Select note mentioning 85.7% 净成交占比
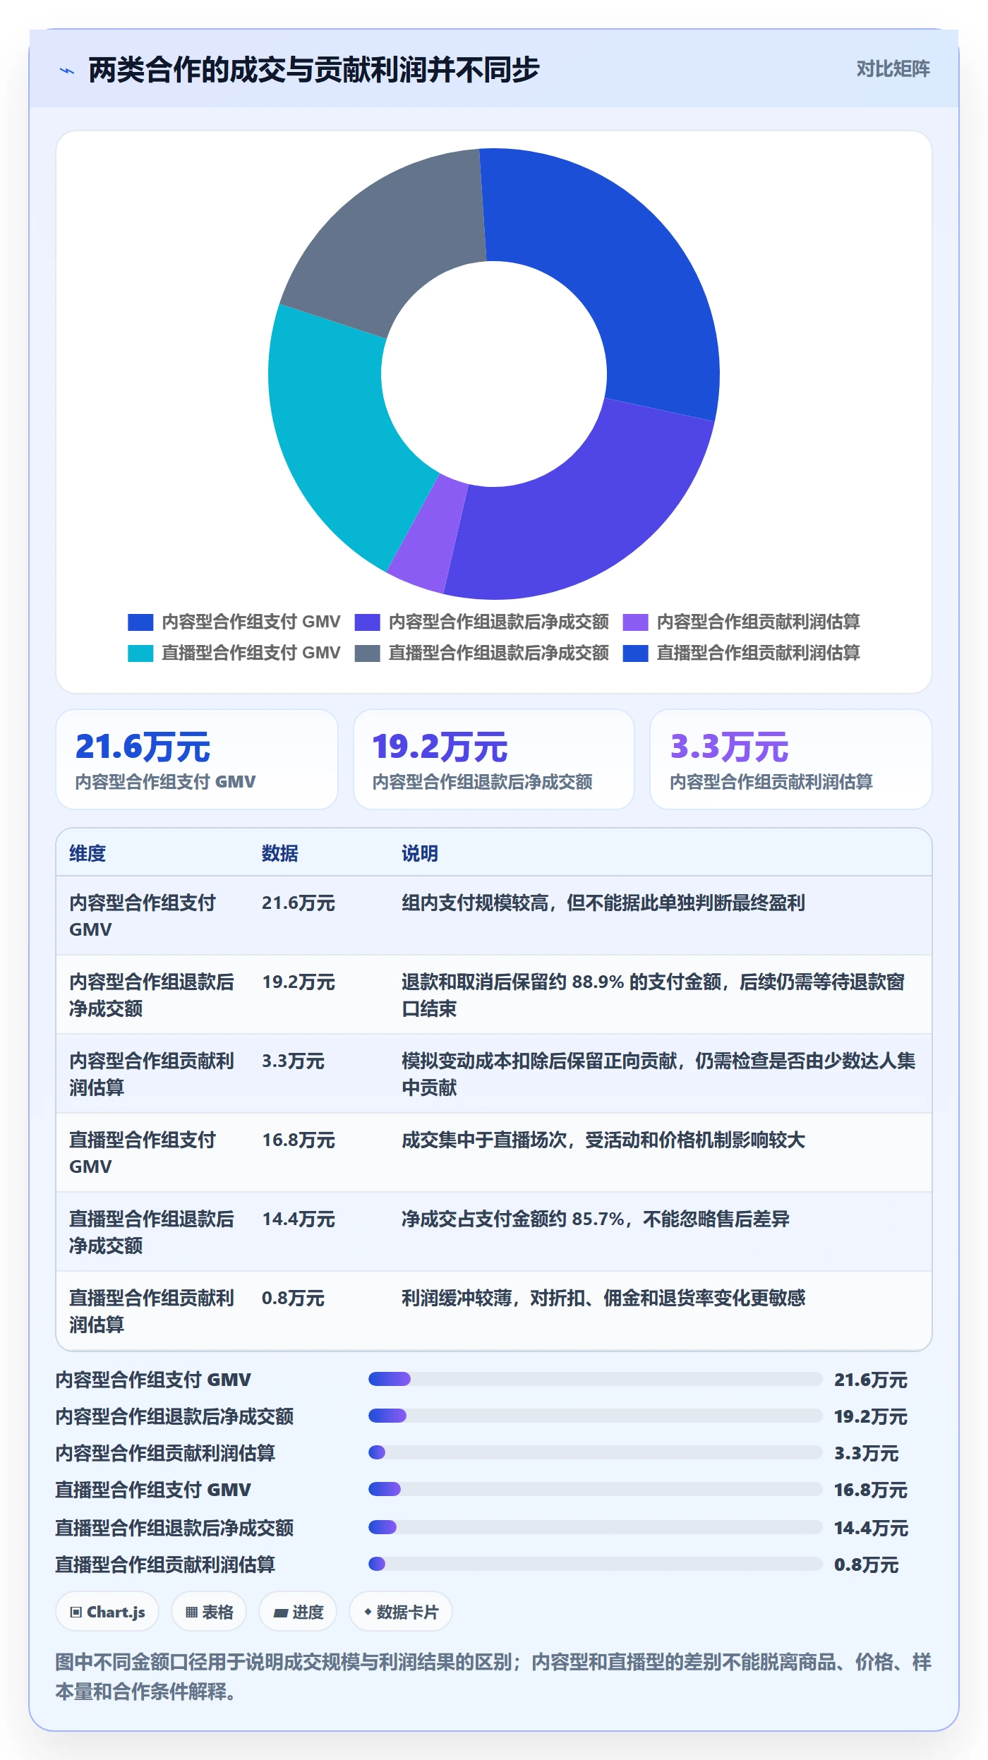988x1760 pixels. tap(596, 1219)
